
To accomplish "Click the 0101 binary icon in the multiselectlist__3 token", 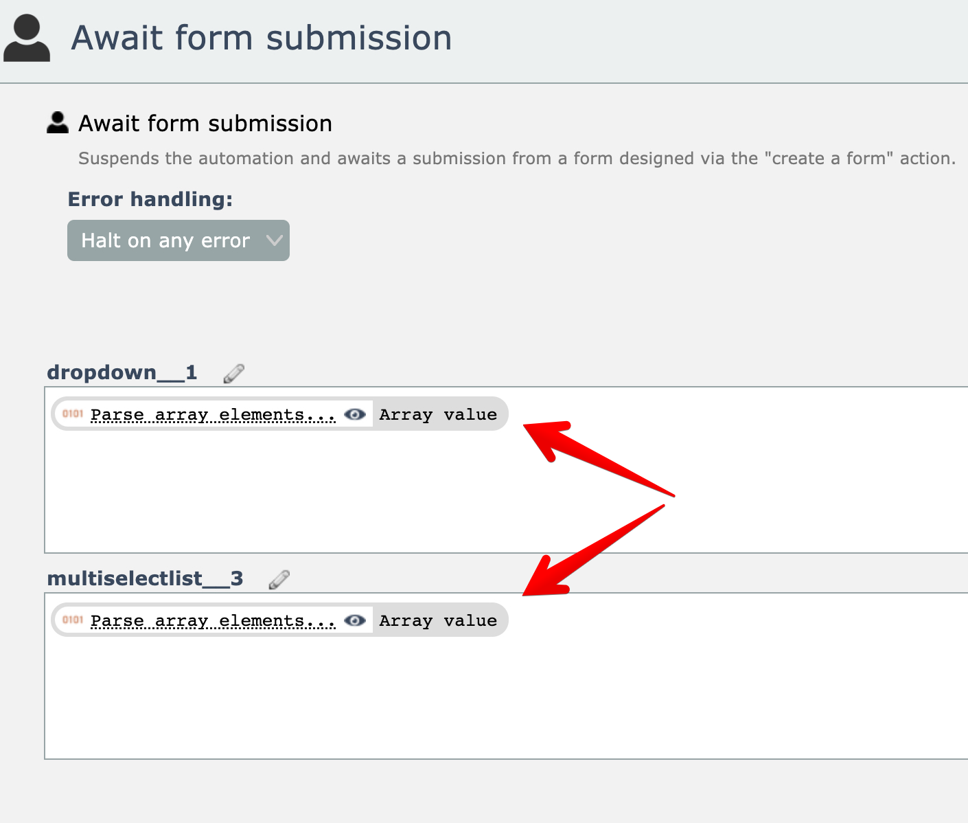I will tap(73, 620).
